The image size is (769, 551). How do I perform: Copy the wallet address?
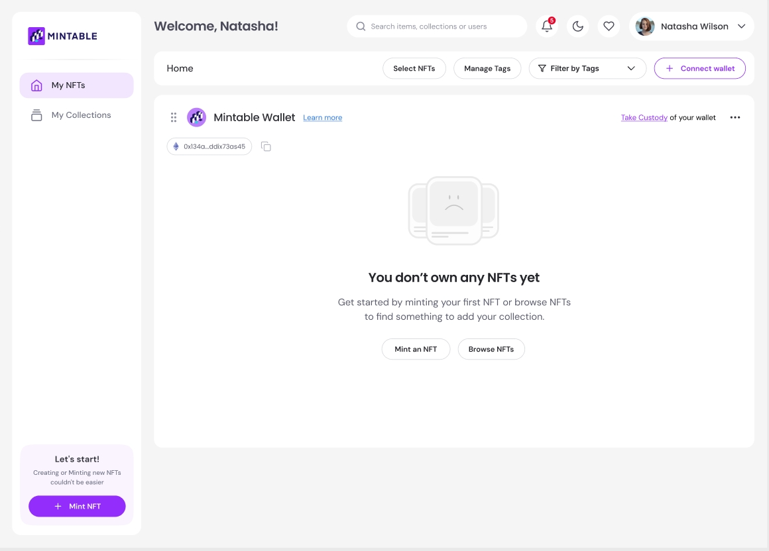266,146
